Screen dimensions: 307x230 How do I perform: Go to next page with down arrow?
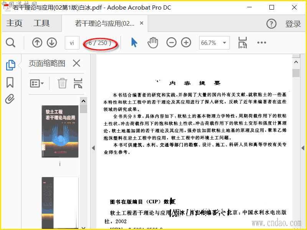(x=52, y=43)
